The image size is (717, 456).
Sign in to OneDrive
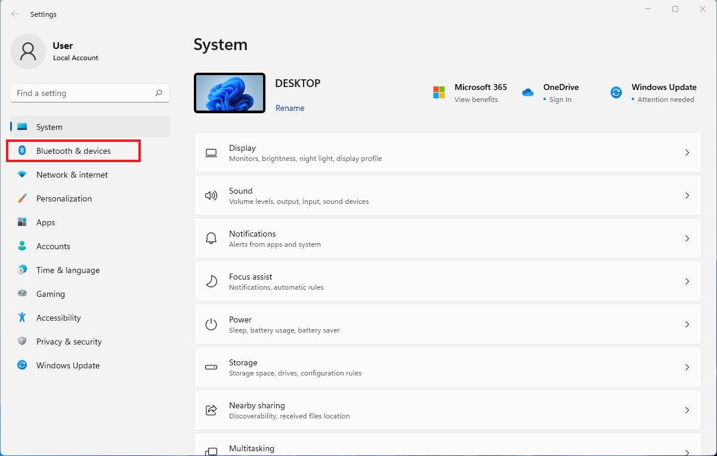[x=559, y=100]
